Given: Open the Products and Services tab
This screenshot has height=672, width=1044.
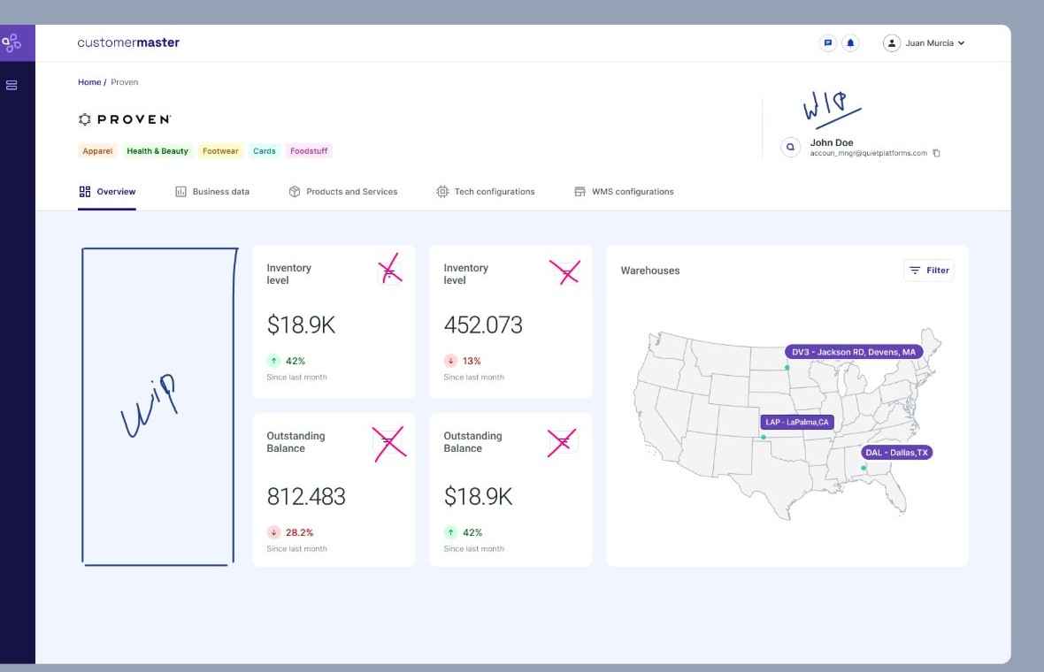Looking at the screenshot, I should 343,192.
